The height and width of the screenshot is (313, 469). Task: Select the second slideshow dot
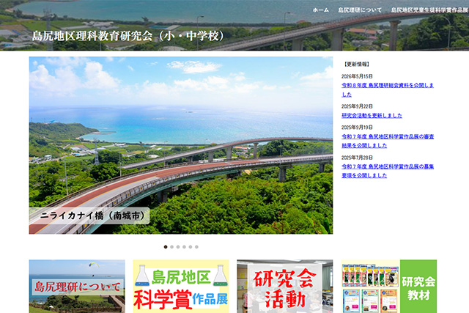coord(171,247)
